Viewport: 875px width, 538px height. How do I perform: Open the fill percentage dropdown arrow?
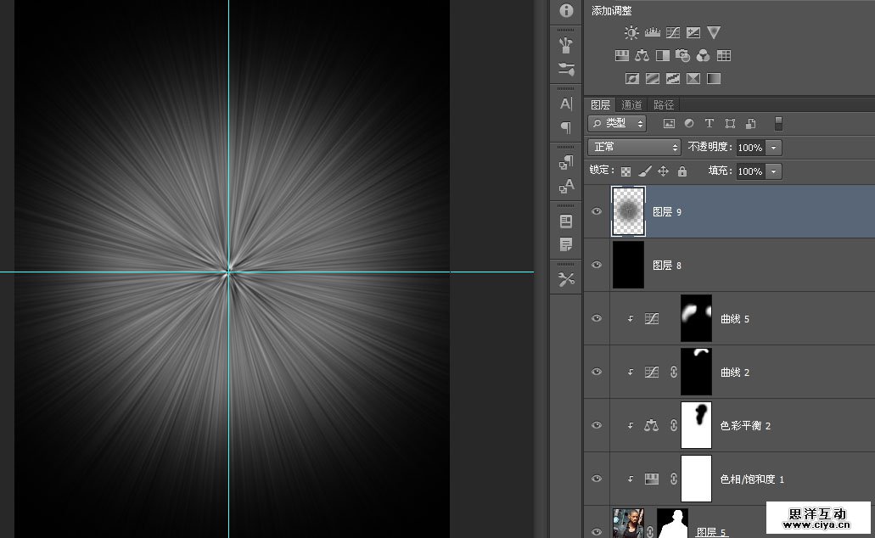click(773, 171)
